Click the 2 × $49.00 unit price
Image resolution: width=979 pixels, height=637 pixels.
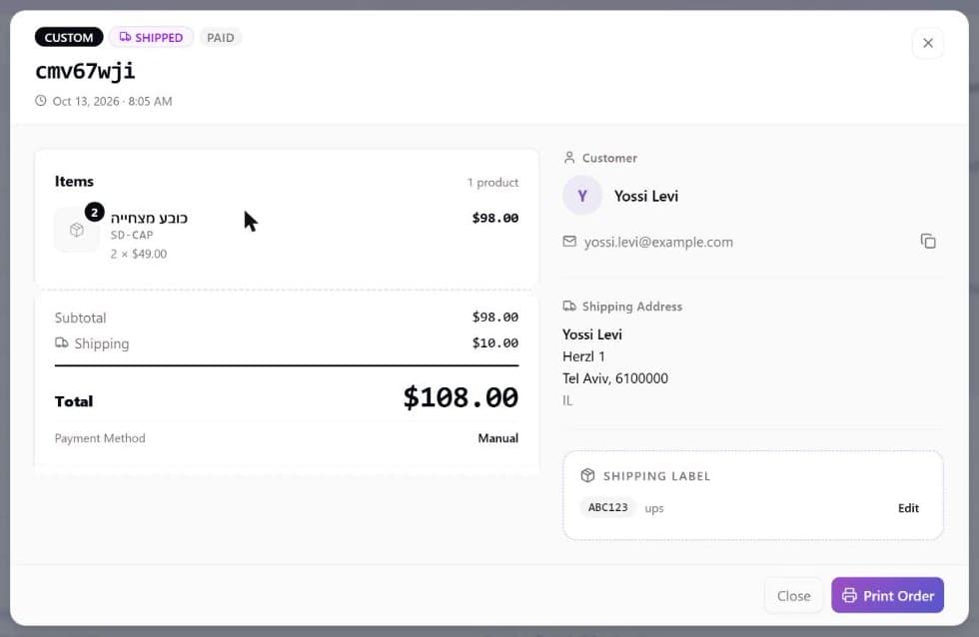[139, 254]
